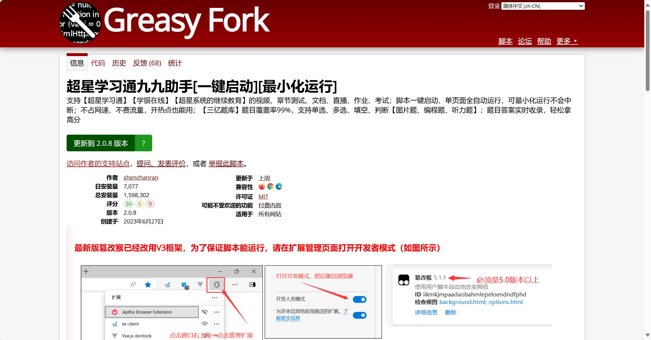
Task: Click the Chrome compatibility icon
Action: pyautogui.click(x=270, y=186)
